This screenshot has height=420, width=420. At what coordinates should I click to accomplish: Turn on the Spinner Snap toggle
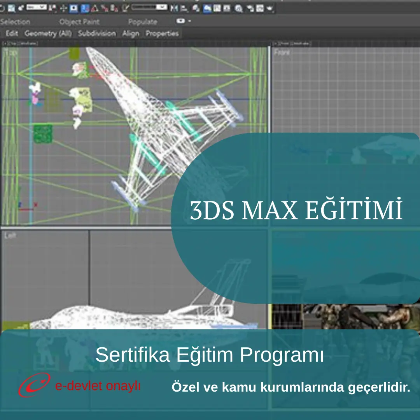(x=114, y=9)
